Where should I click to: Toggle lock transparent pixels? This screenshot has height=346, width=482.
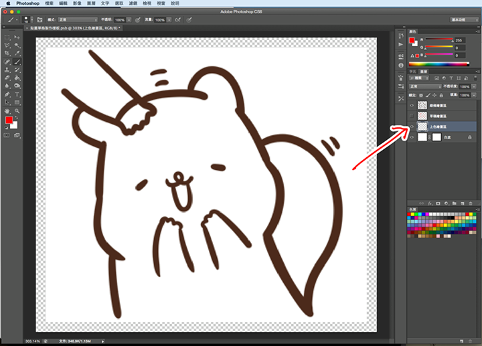pyautogui.click(x=421, y=95)
